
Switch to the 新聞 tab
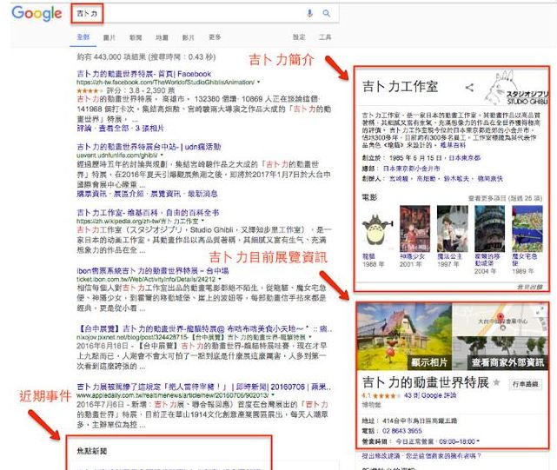click(136, 37)
